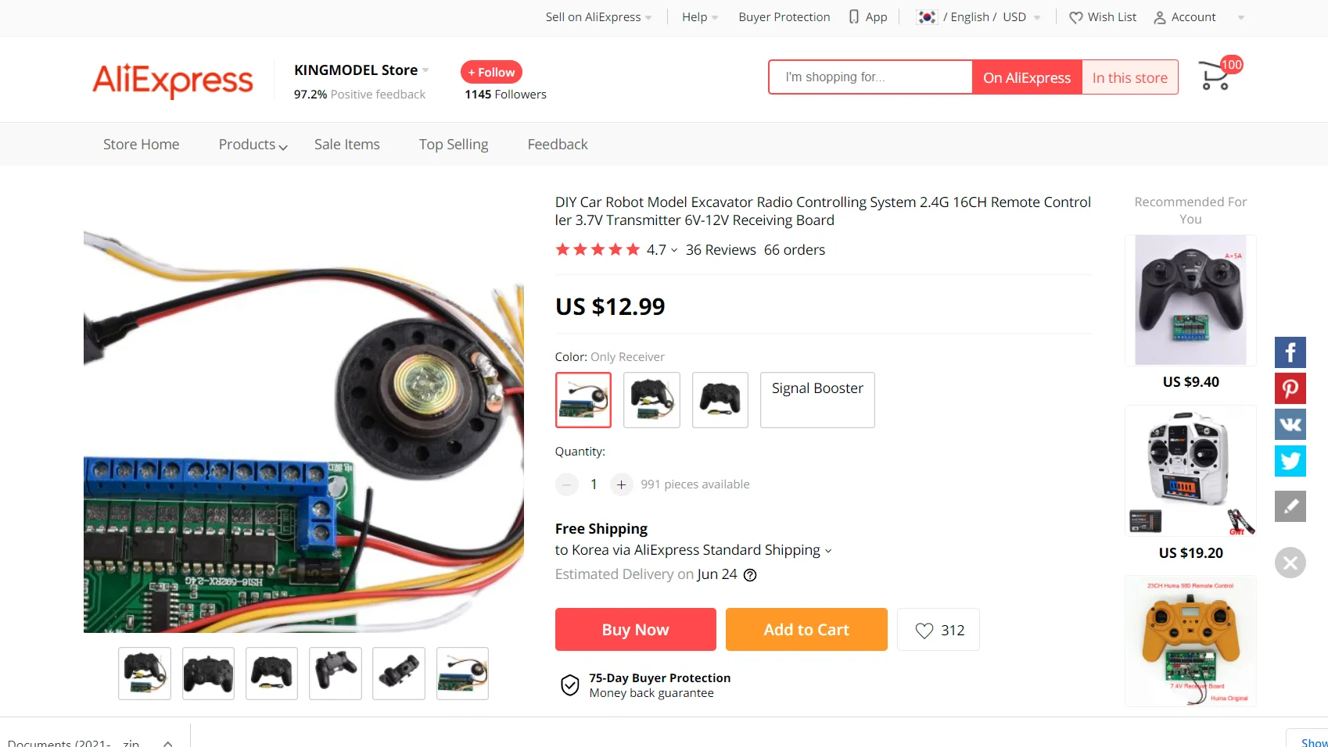Expand the AliExpress Standard Shipping options
Viewport: 1328px width, 747px height.
pos(693,550)
